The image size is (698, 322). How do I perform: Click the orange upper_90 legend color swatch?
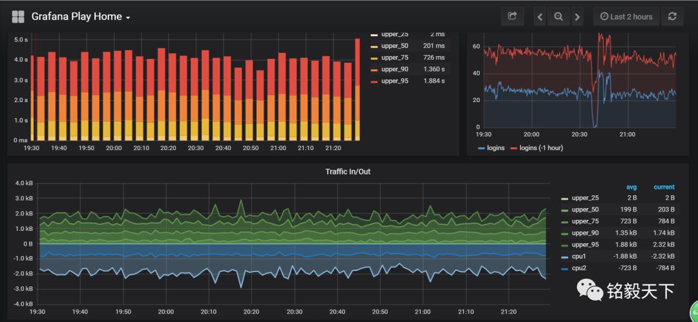pyautogui.click(x=374, y=69)
